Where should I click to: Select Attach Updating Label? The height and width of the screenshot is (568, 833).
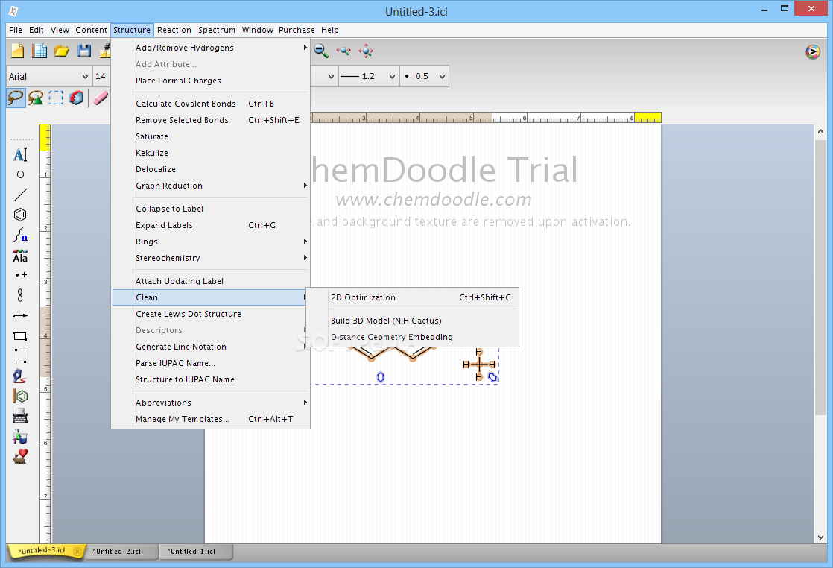tap(211, 282)
